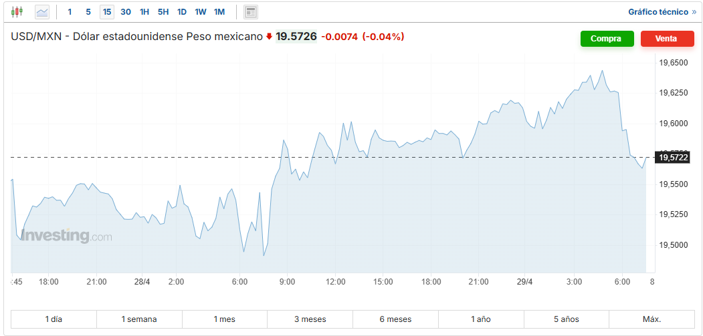This screenshot has height=336, width=703.
Task: Click the 19,5722 current price marker
Action: [672, 157]
